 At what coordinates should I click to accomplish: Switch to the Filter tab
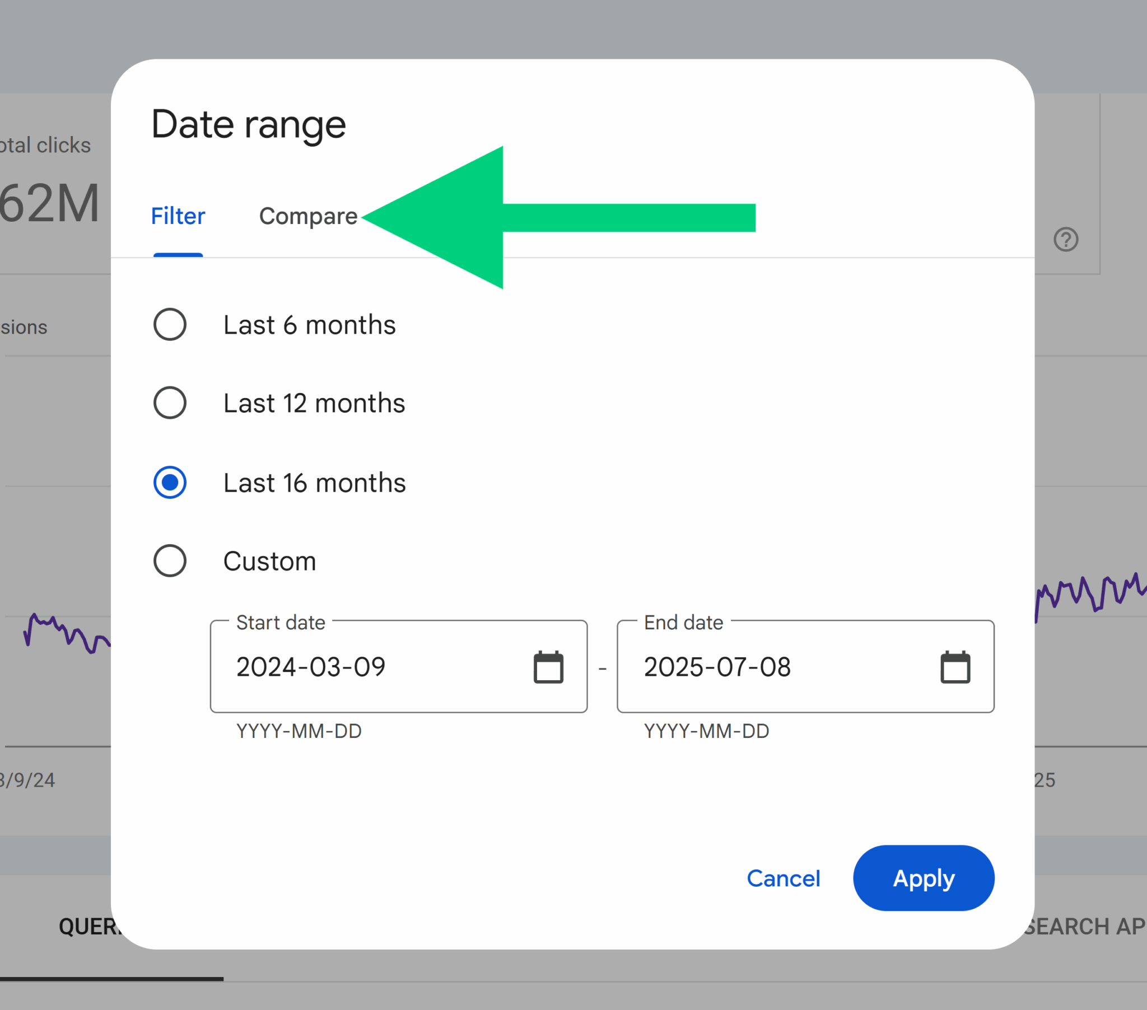pos(178,216)
